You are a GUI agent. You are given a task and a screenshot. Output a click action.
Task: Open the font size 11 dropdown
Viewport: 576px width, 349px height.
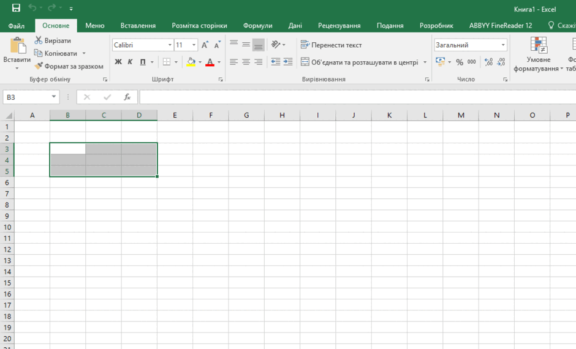[x=194, y=45]
